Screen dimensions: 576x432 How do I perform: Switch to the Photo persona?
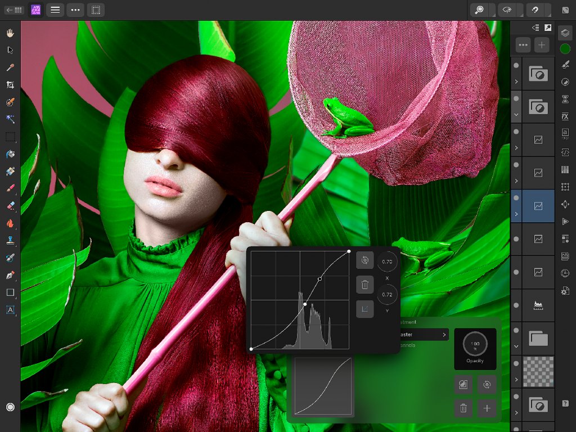click(x=35, y=10)
